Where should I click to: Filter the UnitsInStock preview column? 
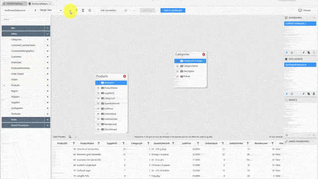coord(223,143)
